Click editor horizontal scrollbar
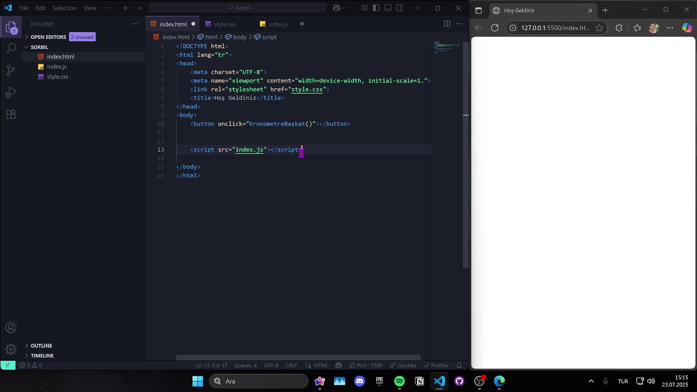The image size is (697, 392). (x=298, y=358)
